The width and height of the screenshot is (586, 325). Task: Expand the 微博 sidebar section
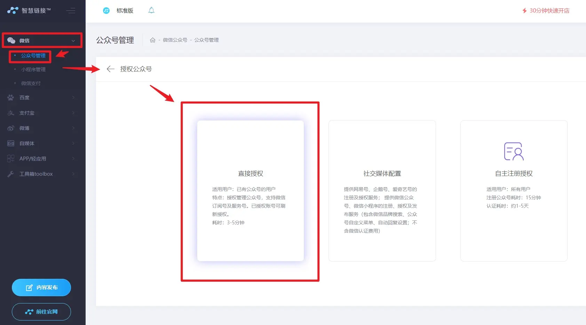coord(41,128)
